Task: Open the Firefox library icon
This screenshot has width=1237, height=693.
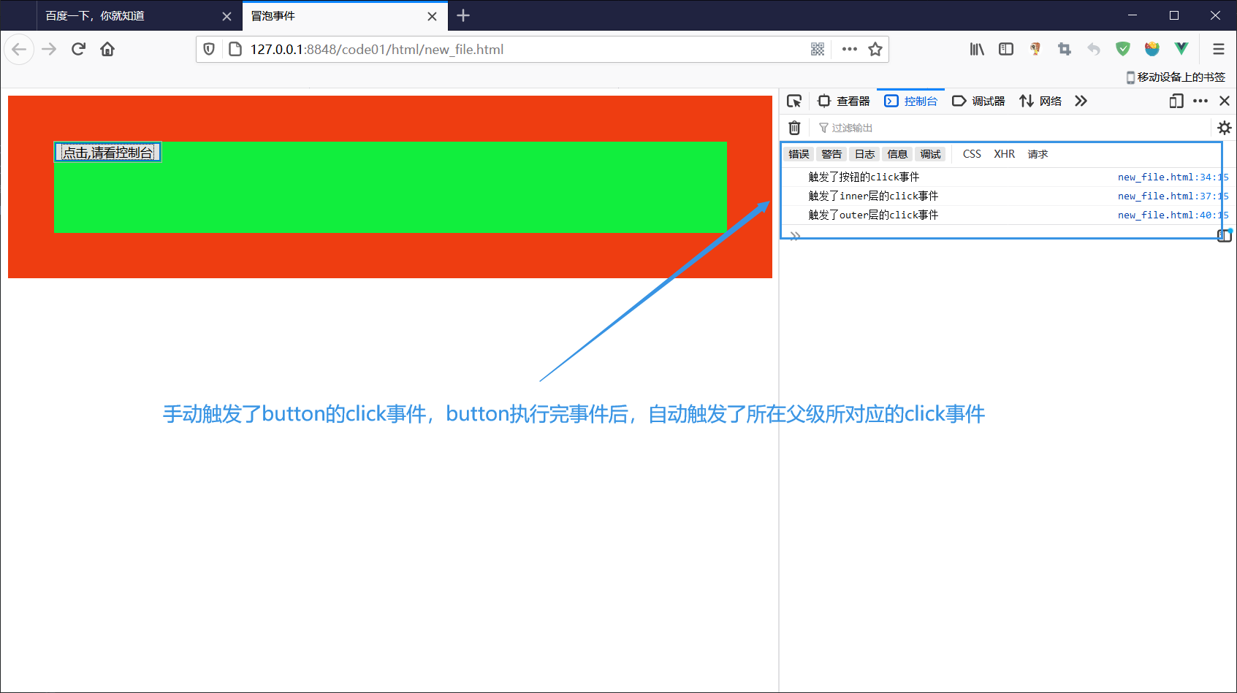Action: coord(976,49)
